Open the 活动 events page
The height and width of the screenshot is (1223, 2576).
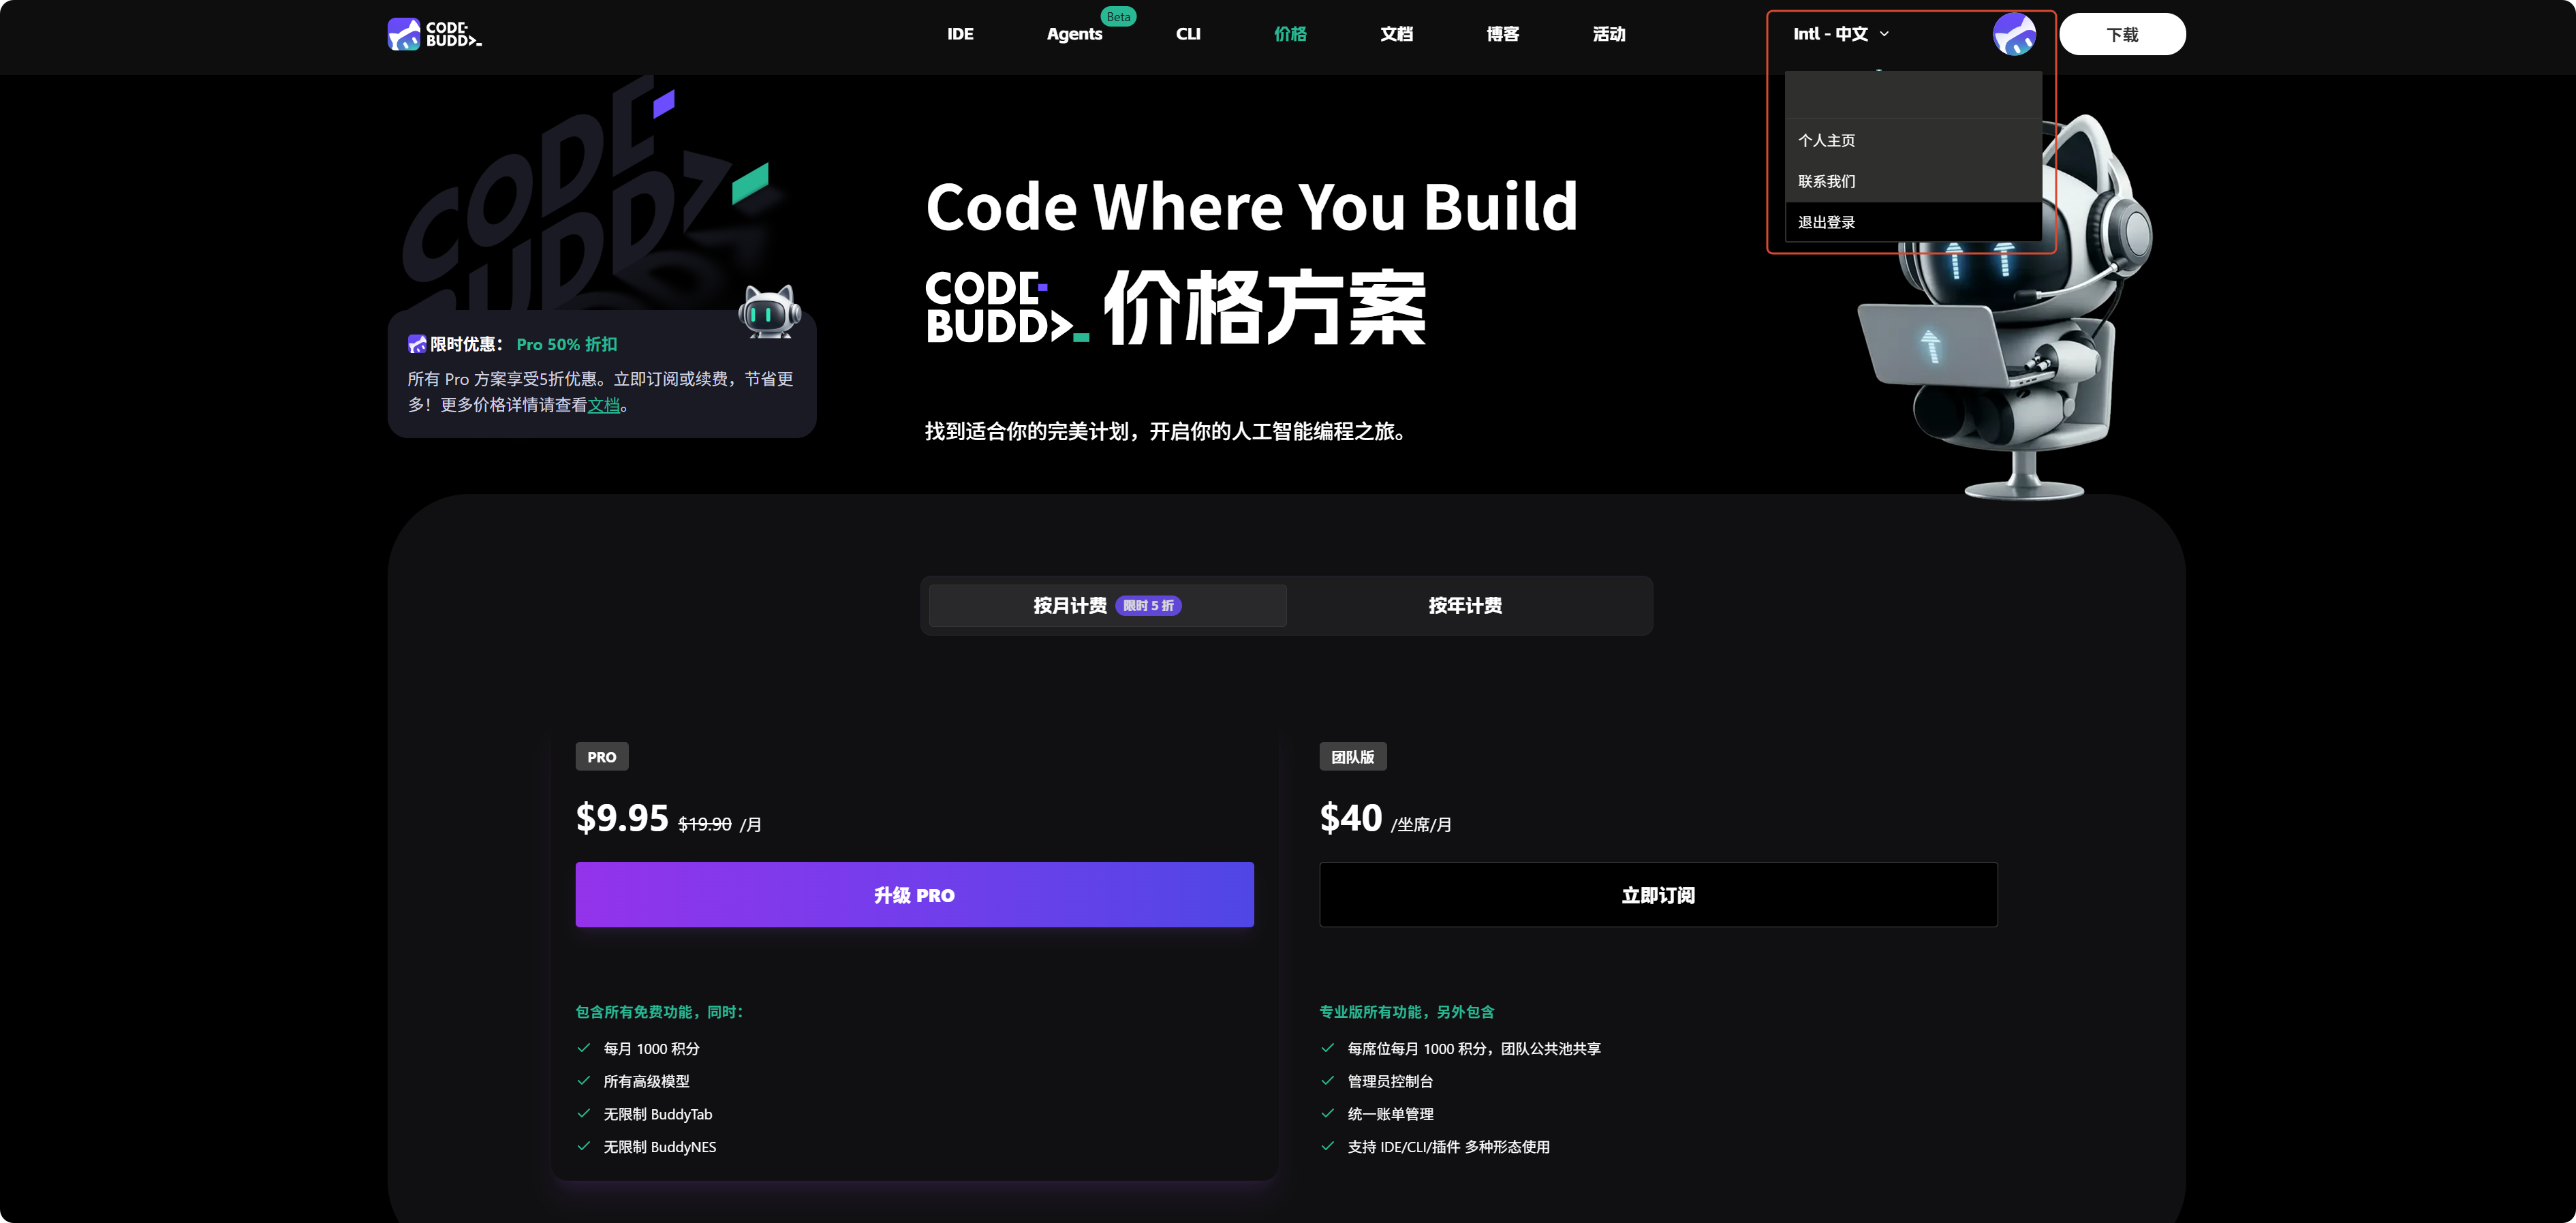1609,34
